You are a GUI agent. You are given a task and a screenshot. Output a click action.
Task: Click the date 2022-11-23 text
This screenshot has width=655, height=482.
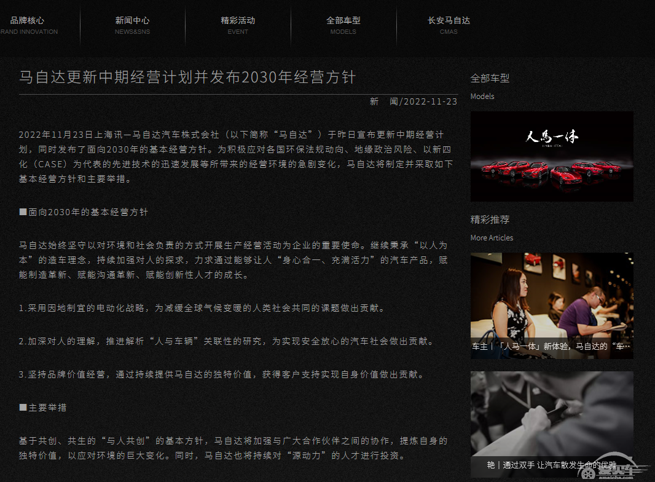click(430, 101)
